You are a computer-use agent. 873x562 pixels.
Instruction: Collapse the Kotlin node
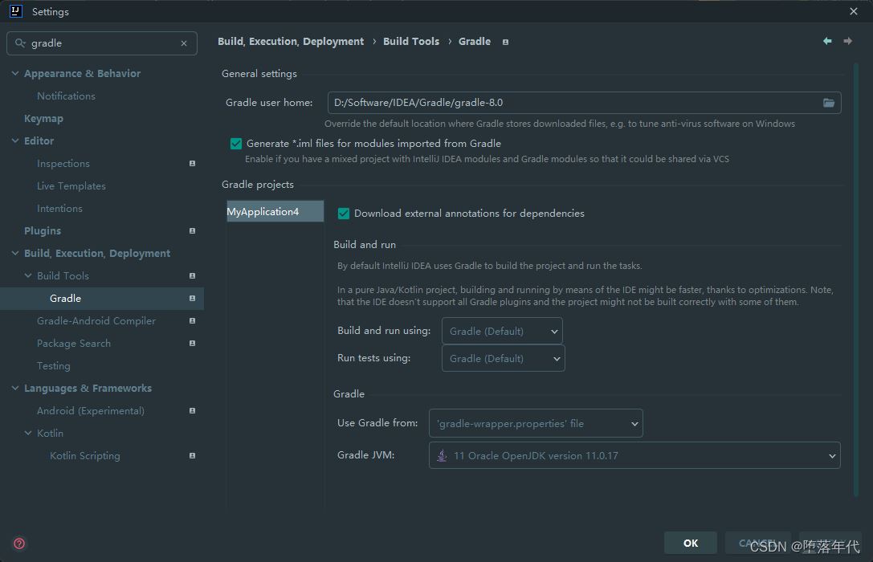(28, 433)
